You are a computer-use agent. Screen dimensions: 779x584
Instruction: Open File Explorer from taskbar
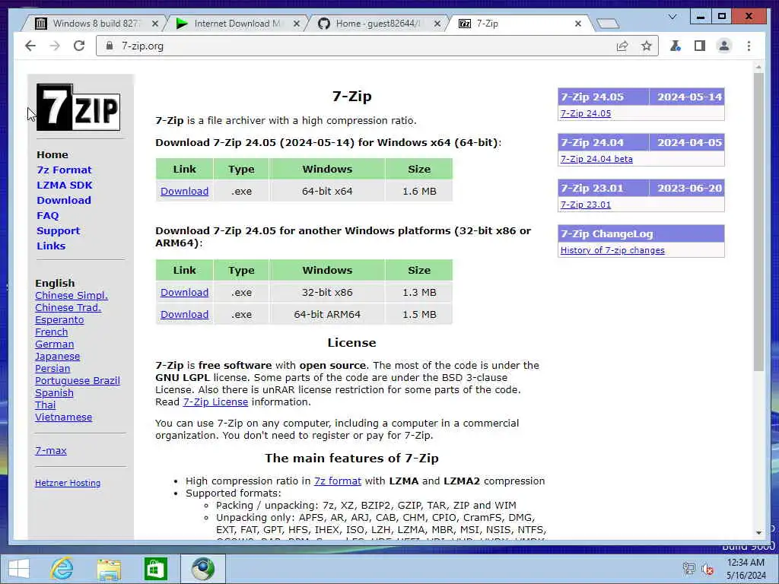(x=109, y=569)
